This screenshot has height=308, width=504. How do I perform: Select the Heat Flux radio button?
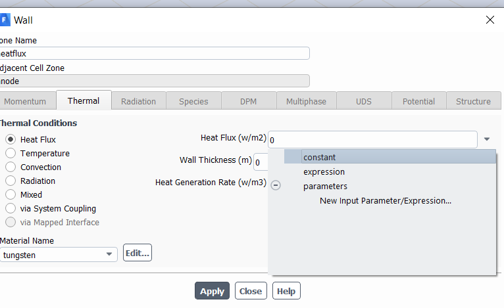pyautogui.click(x=11, y=139)
